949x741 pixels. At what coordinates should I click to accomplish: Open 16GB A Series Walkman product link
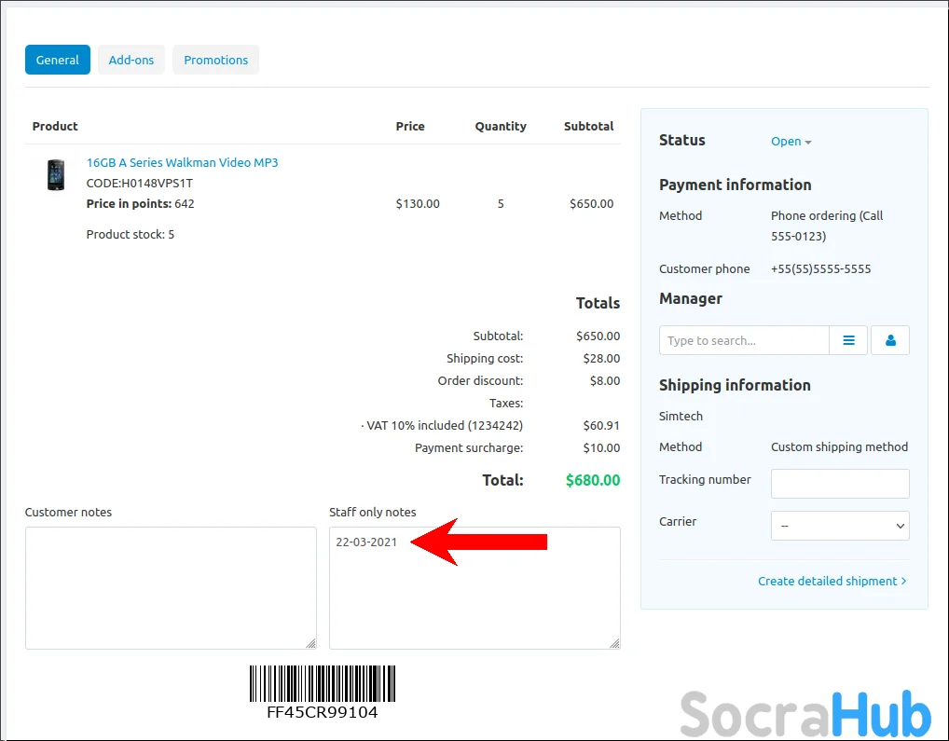[182, 162]
